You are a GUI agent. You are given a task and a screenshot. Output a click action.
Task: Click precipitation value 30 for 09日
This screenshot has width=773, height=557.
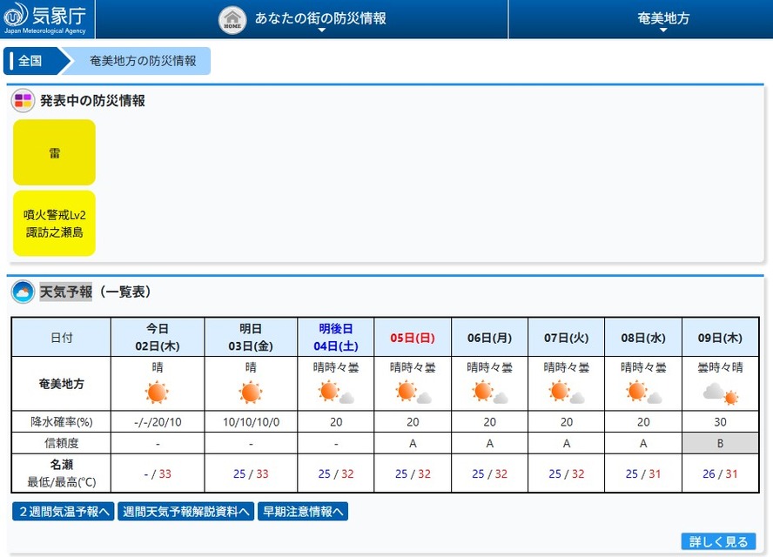[720, 422]
